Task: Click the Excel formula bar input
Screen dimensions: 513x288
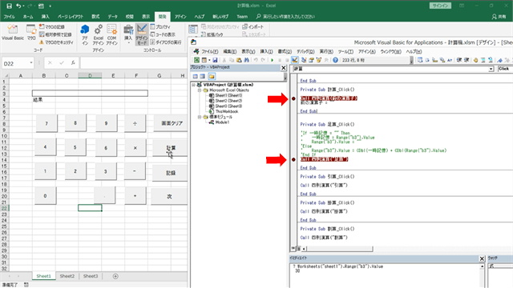Action: pyautogui.click(x=134, y=62)
